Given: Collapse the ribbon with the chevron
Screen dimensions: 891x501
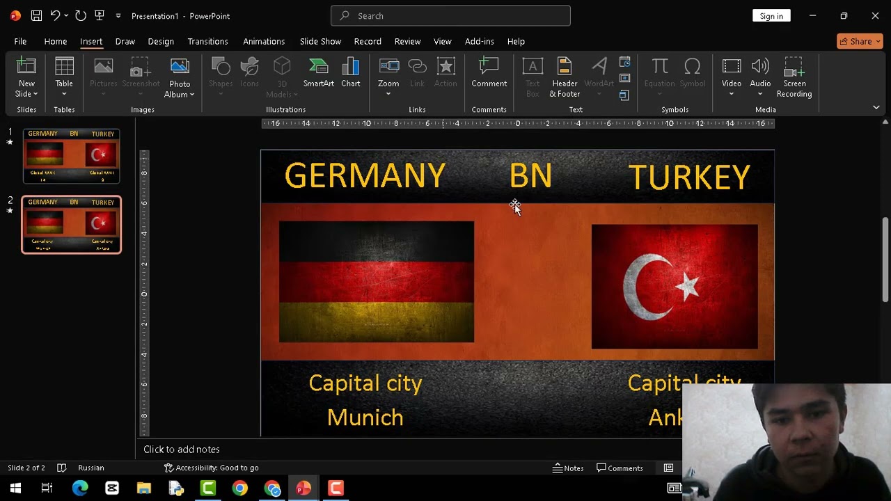Looking at the screenshot, I should [x=876, y=107].
